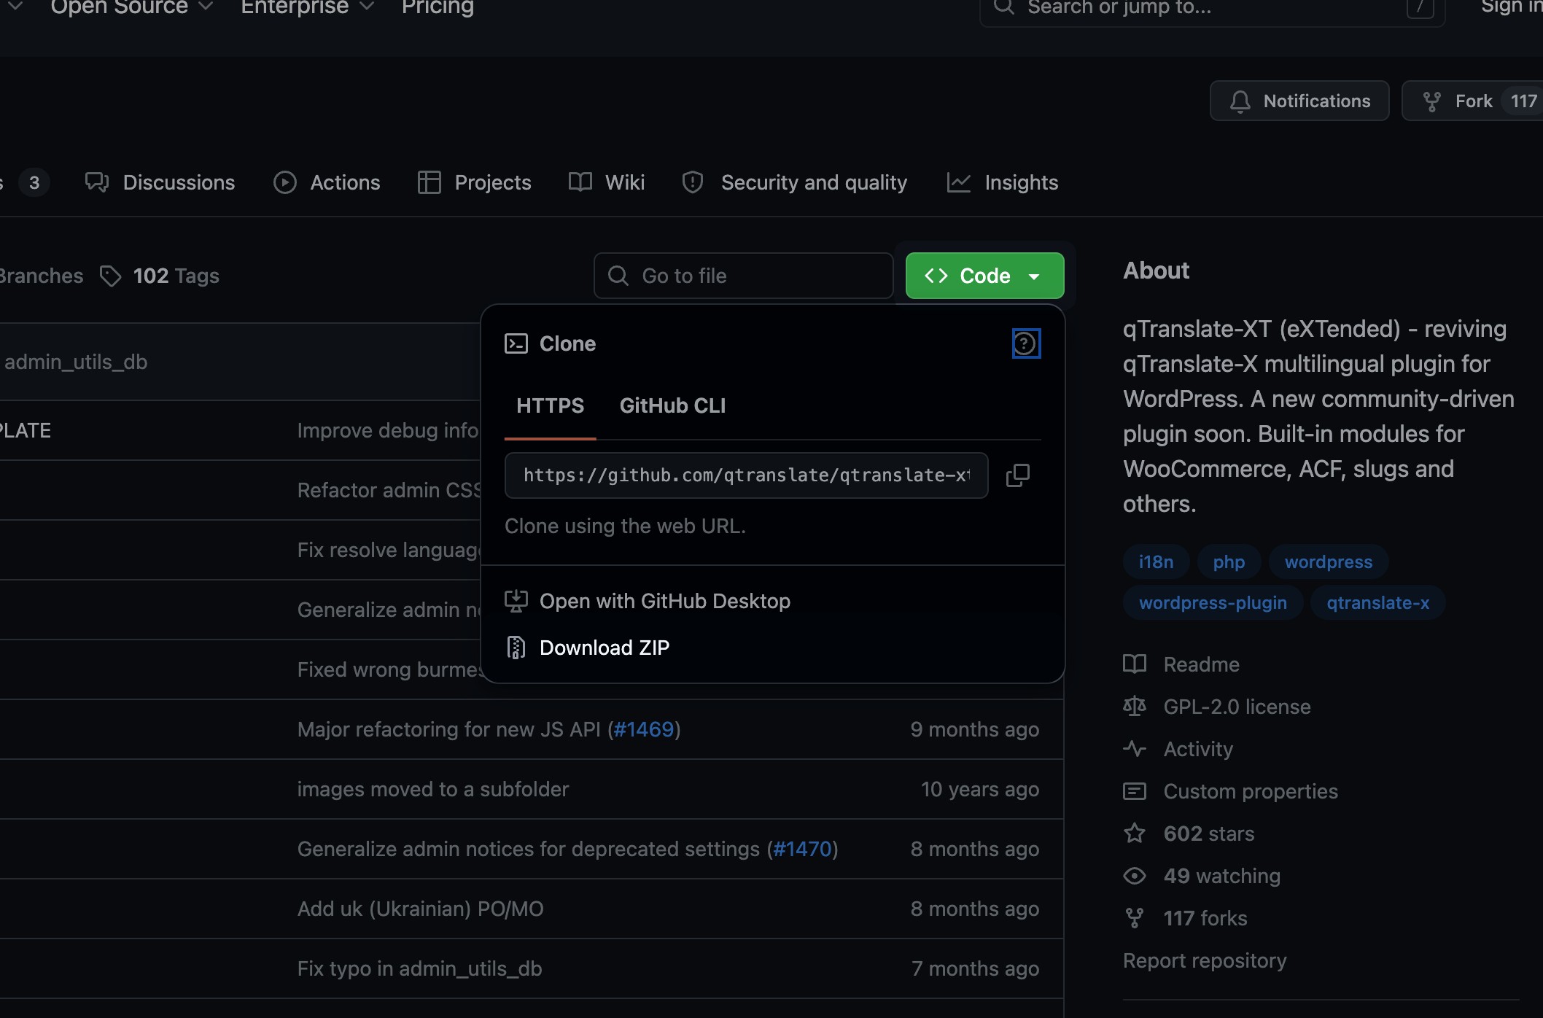Switch to the GitHub CLI clone tab

[x=673, y=405]
